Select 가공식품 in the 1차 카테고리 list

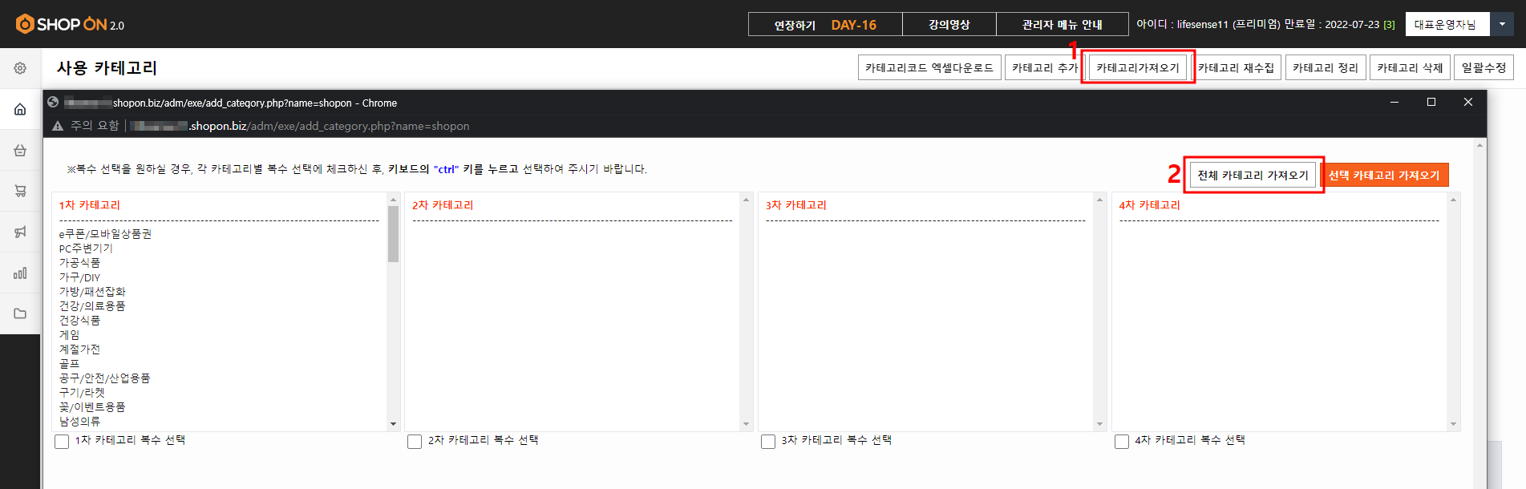(79, 263)
